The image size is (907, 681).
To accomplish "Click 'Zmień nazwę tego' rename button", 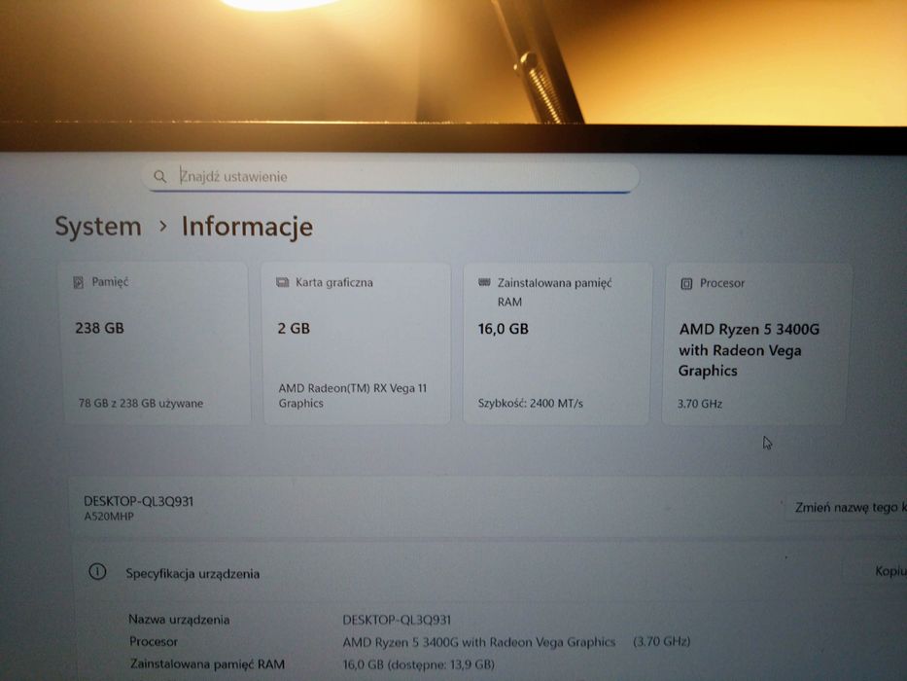I will [847, 507].
